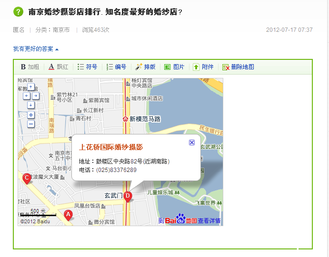Zoom in the map with plus button
329x257 pixels.
tap(31, 115)
